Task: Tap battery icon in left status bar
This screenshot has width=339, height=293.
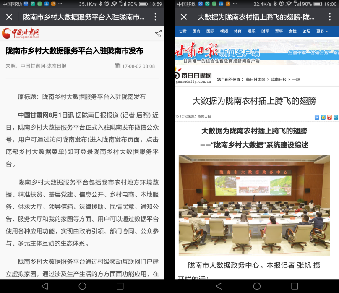Action: coord(143,4)
